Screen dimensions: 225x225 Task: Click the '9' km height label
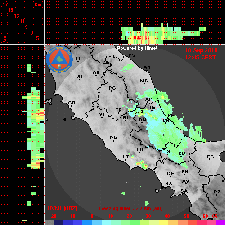click(27, 27)
